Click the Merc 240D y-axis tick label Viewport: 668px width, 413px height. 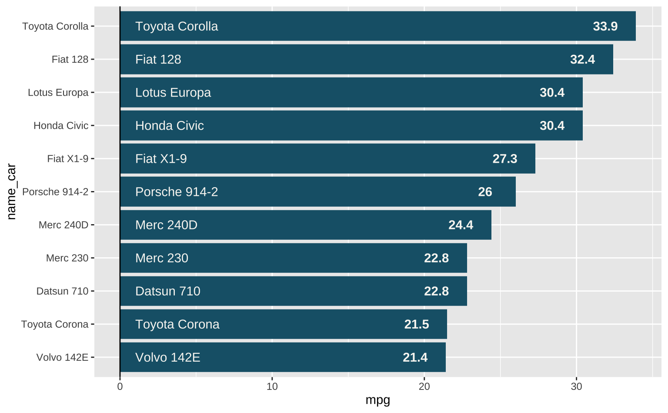(63, 225)
